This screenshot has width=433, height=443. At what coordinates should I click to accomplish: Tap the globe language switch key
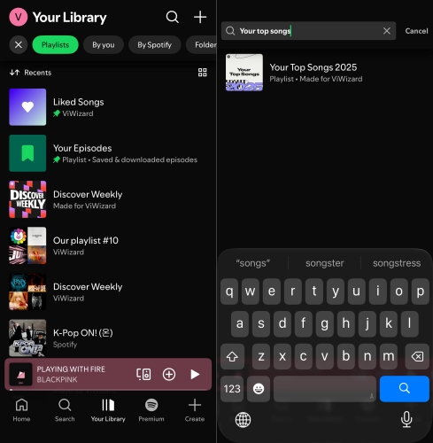243,420
